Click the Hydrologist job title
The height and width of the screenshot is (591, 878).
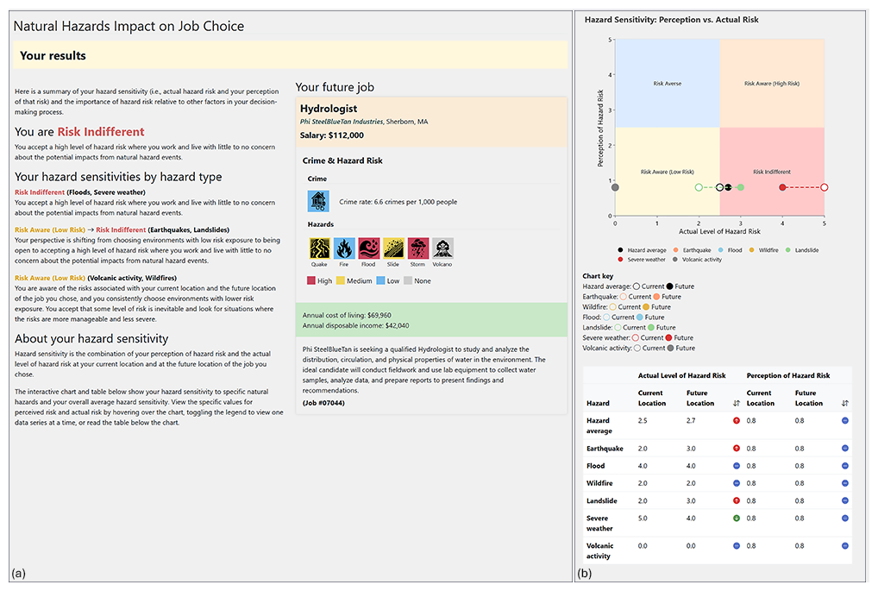pyautogui.click(x=329, y=109)
